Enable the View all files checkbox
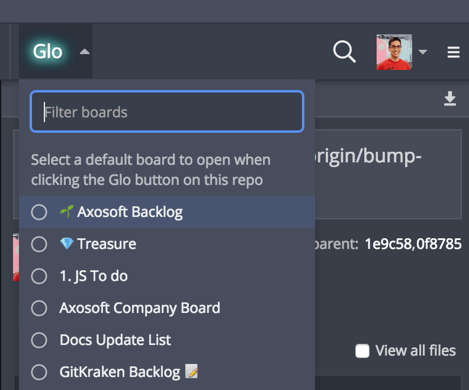This screenshot has width=469, height=390. [362, 351]
